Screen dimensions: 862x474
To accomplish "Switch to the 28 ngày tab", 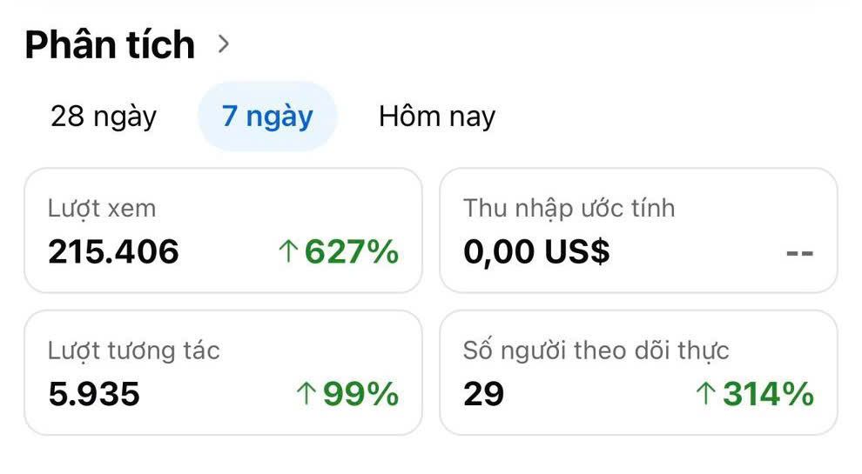I will (x=104, y=117).
